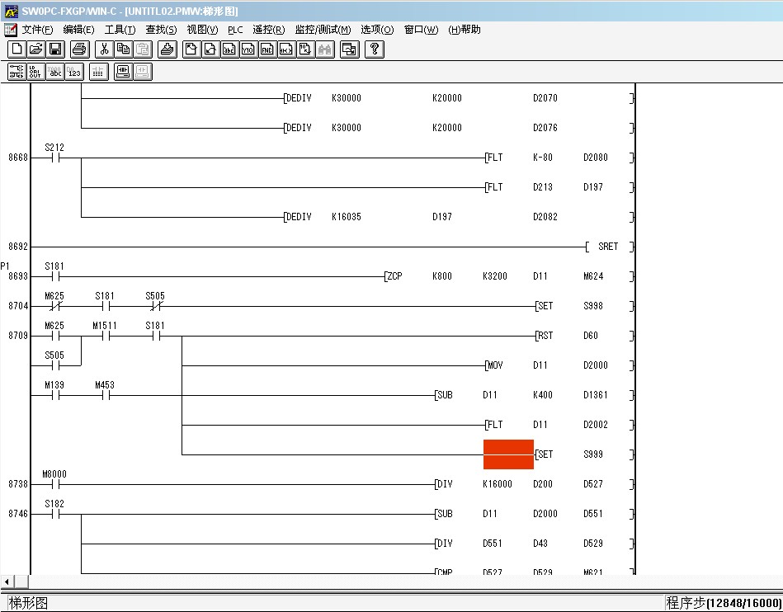This screenshot has height=612, width=783.
Task: Click the New file icon
Action: (x=16, y=49)
